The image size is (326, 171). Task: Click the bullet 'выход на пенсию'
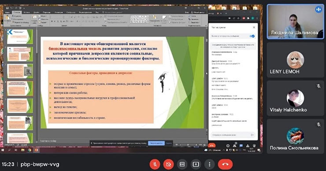tap(66, 107)
